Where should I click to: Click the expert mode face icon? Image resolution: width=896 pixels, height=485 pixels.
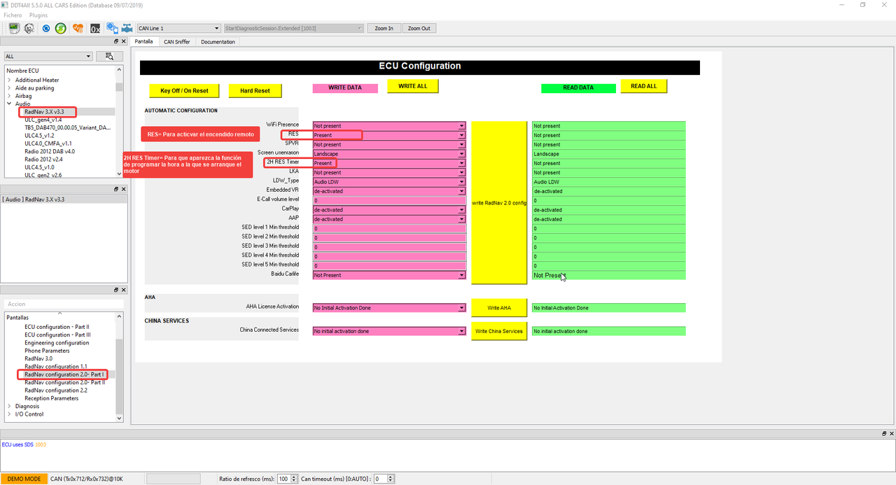(x=29, y=29)
